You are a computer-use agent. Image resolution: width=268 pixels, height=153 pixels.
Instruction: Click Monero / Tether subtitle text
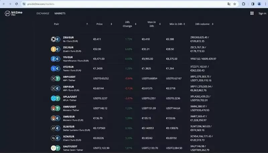(x=71, y=110)
